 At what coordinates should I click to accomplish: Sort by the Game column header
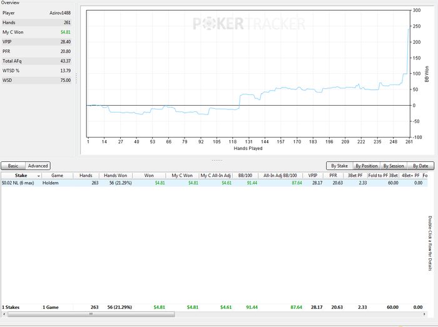pyautogui.click(x=57, y=176)
